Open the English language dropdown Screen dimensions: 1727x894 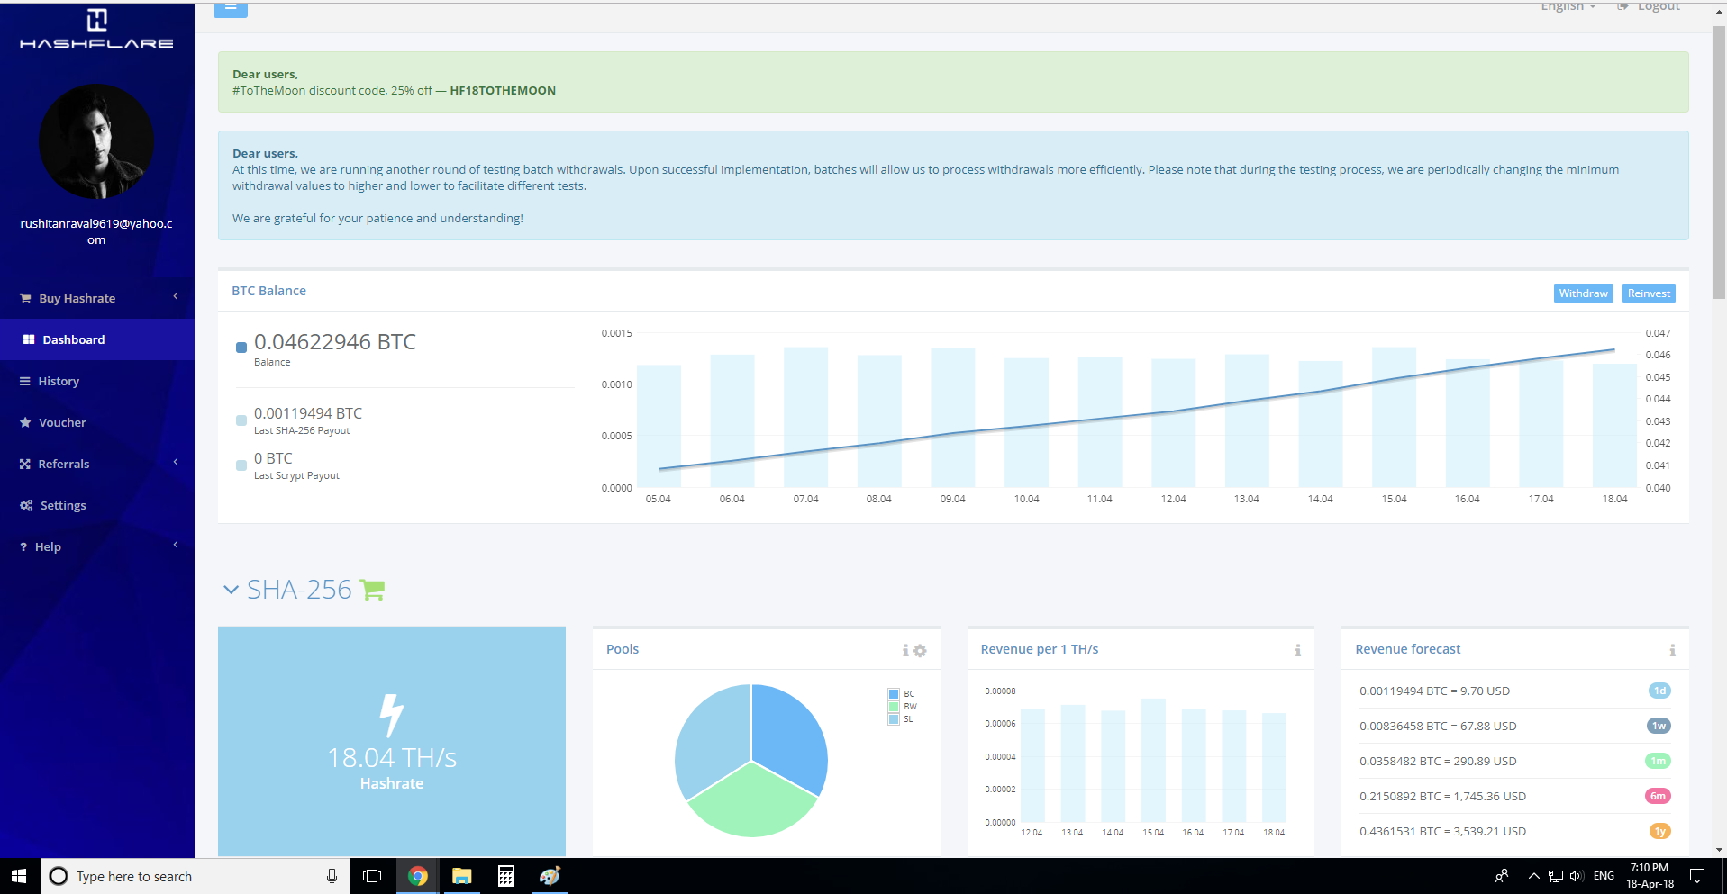[x=1568, y=6]
